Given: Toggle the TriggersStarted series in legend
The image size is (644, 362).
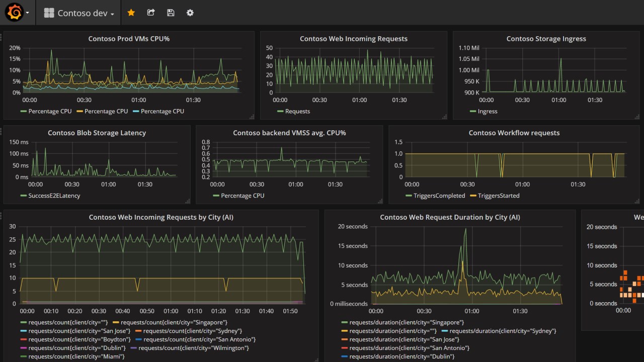Looking at the screenshot, I should (498, 196).
